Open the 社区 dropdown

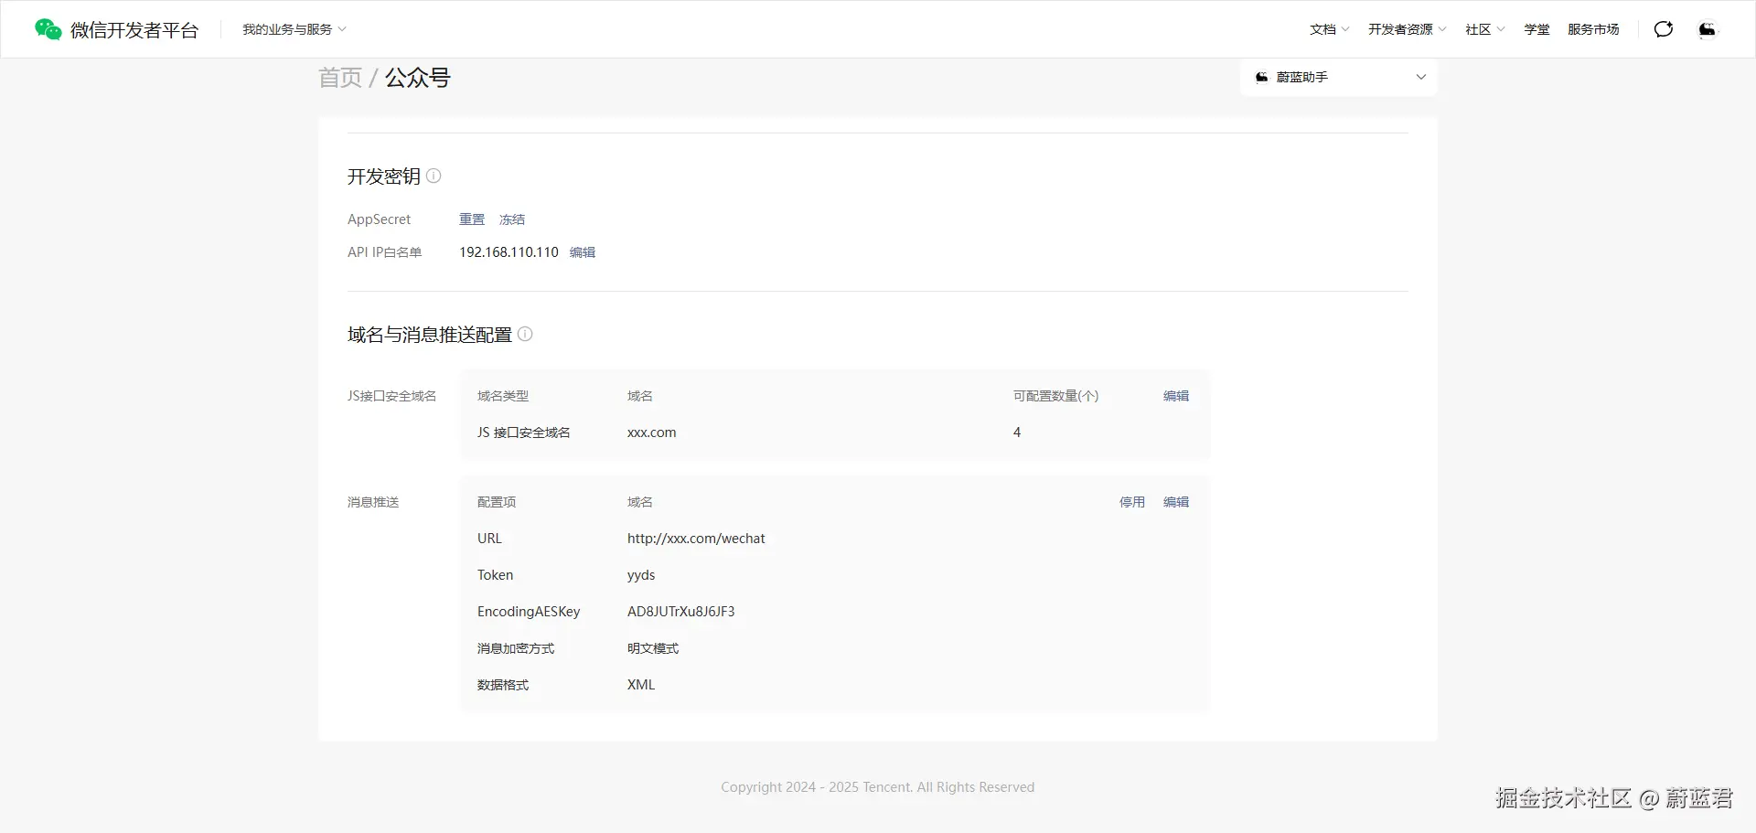coord(1485,29)
